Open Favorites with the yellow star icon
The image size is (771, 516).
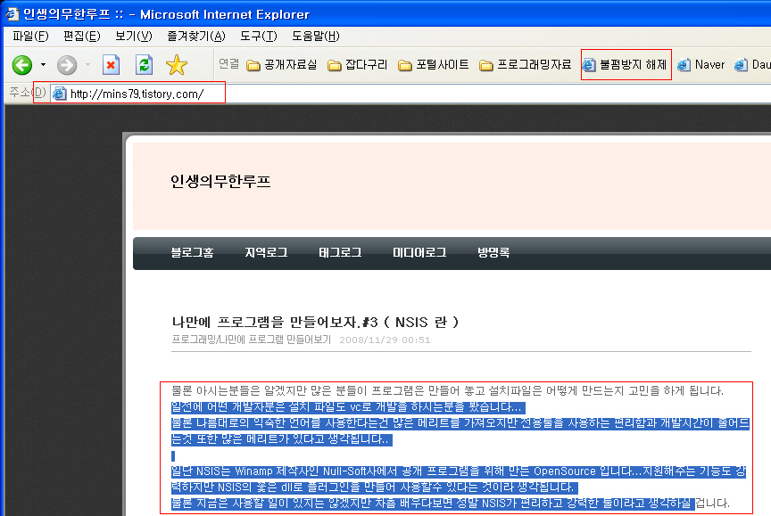[177, 65]
